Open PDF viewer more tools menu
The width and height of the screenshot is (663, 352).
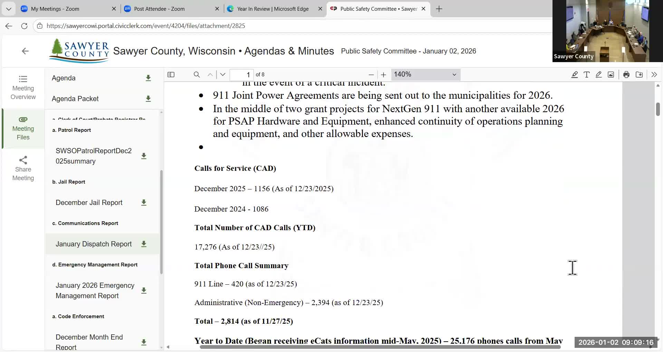click(x=654, y=75)
